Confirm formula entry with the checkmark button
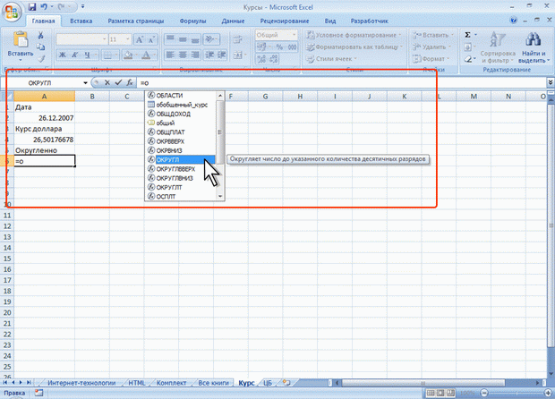This screenshot has height=399, width=555. click(118, 82)
